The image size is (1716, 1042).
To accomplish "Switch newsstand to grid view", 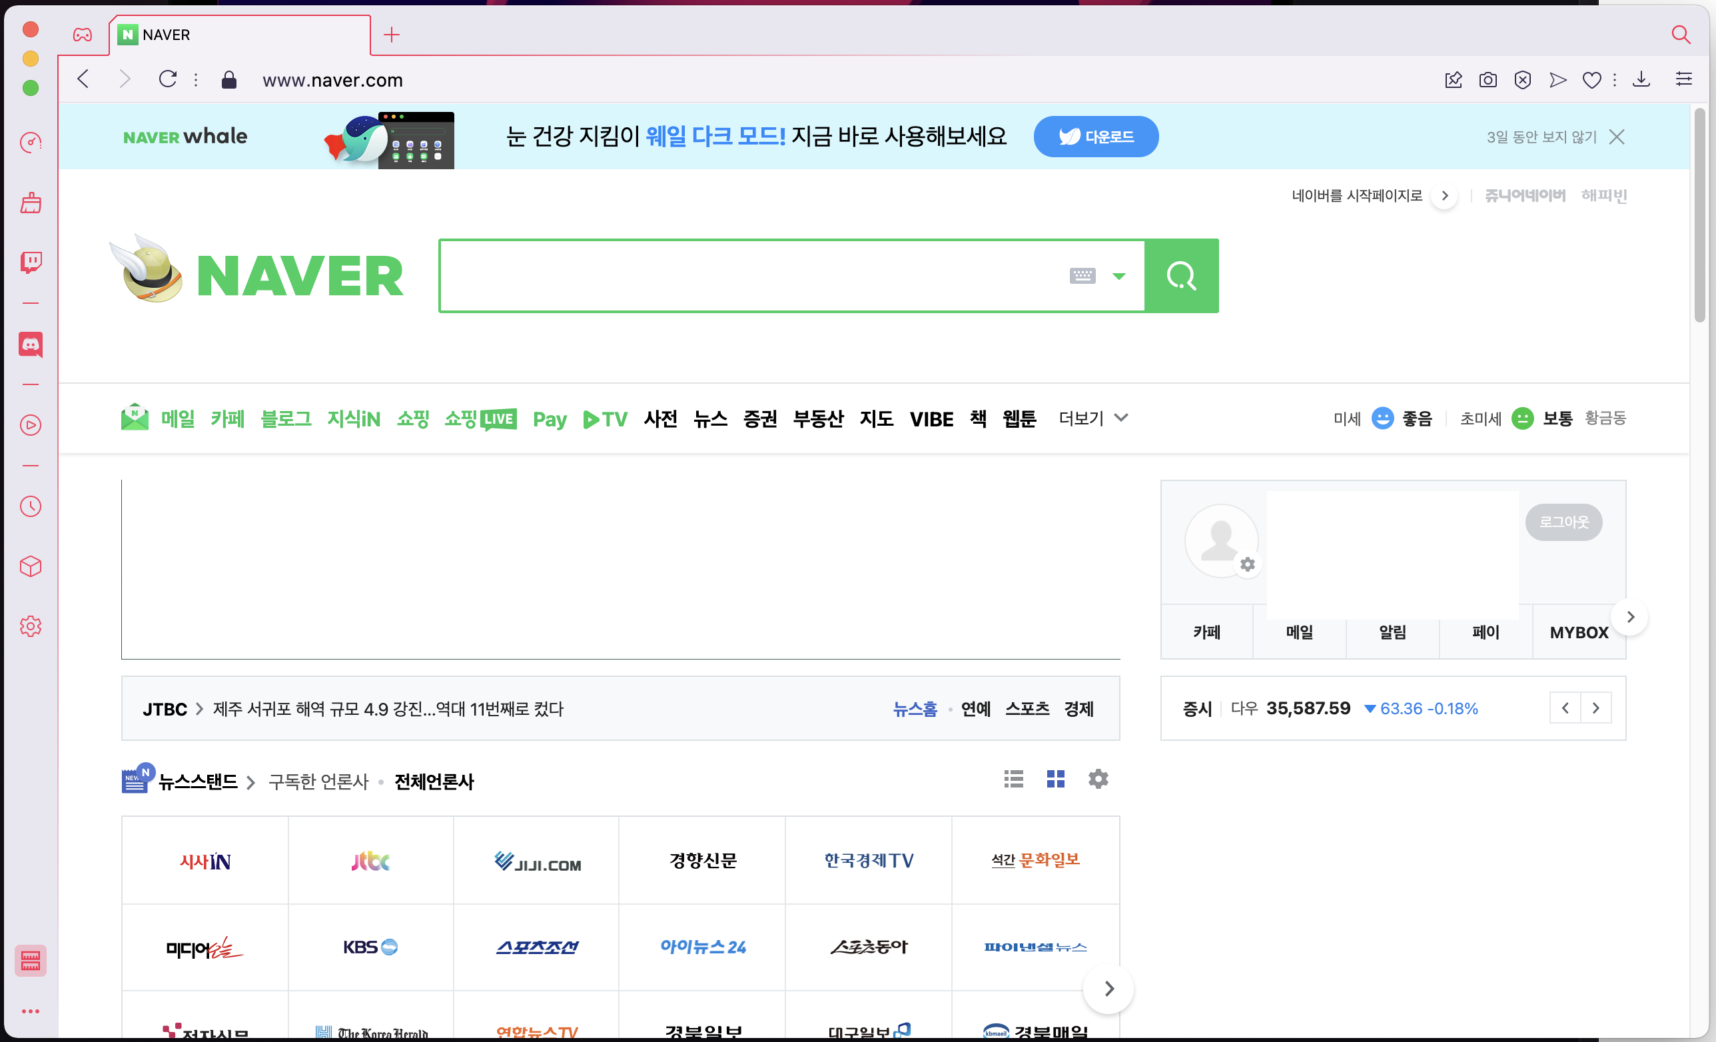I will (1055, 779).
